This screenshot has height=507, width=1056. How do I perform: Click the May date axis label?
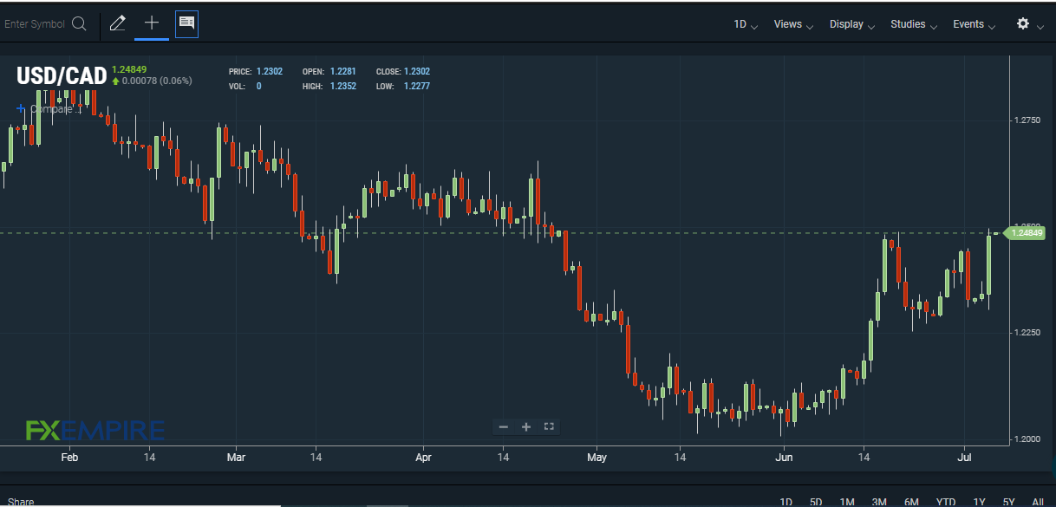pos(596,457)
